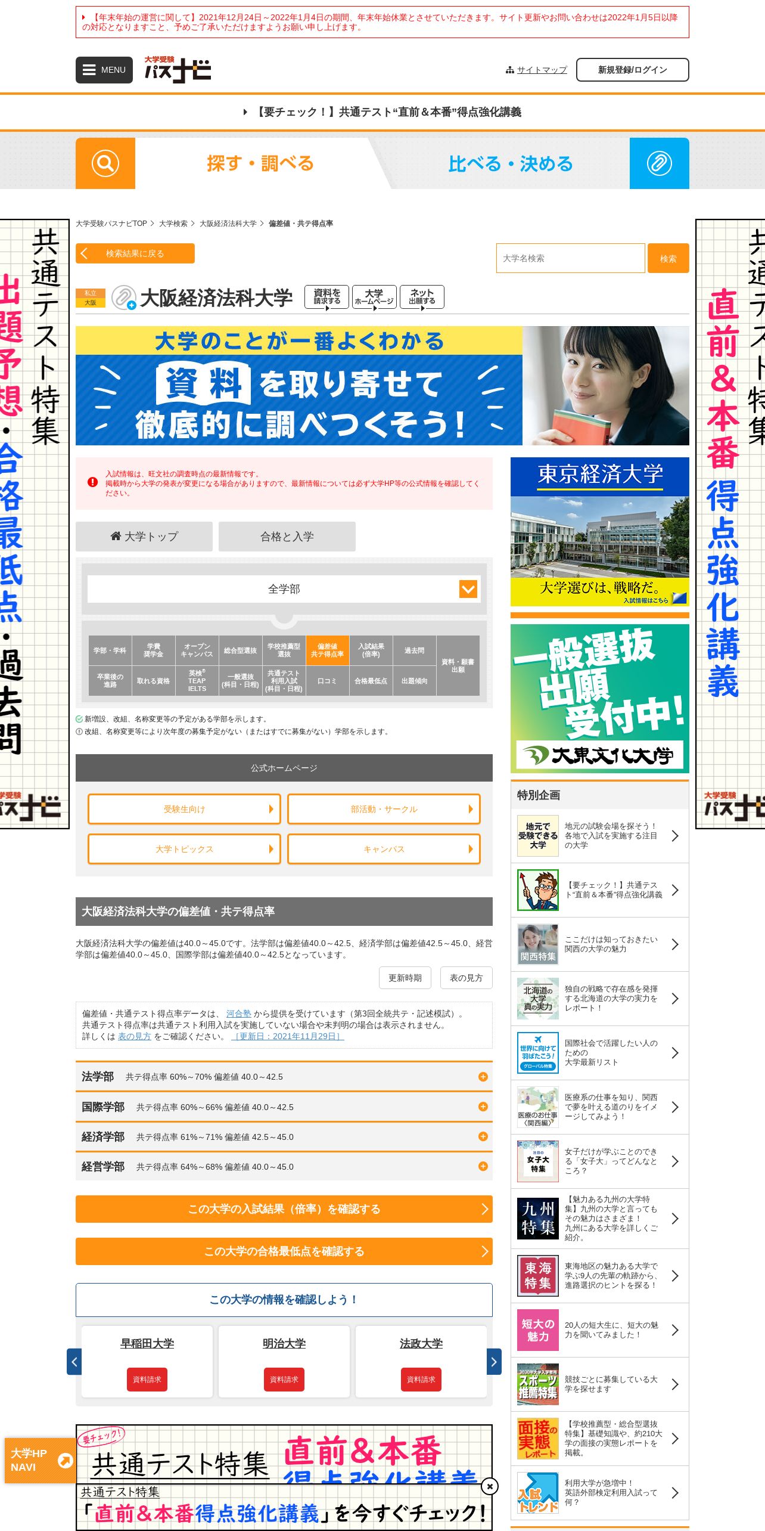Click the blue paperclip clip icon
This screenshot has width=765, height=1531.
[660, 163]
